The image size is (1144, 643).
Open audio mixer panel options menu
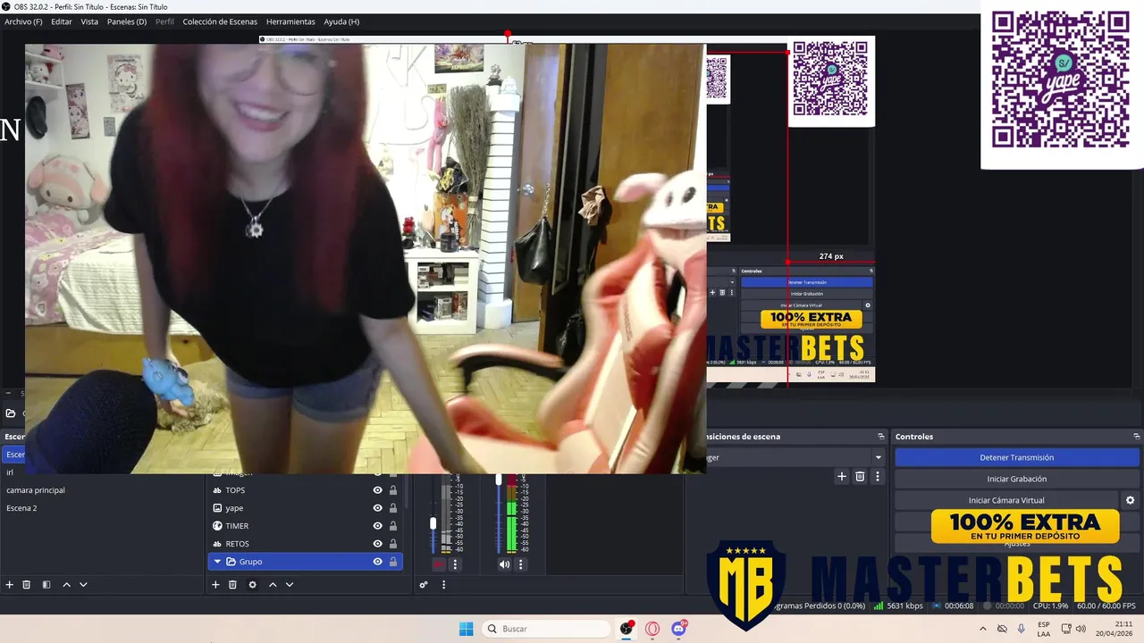click(x=444, y=585)
